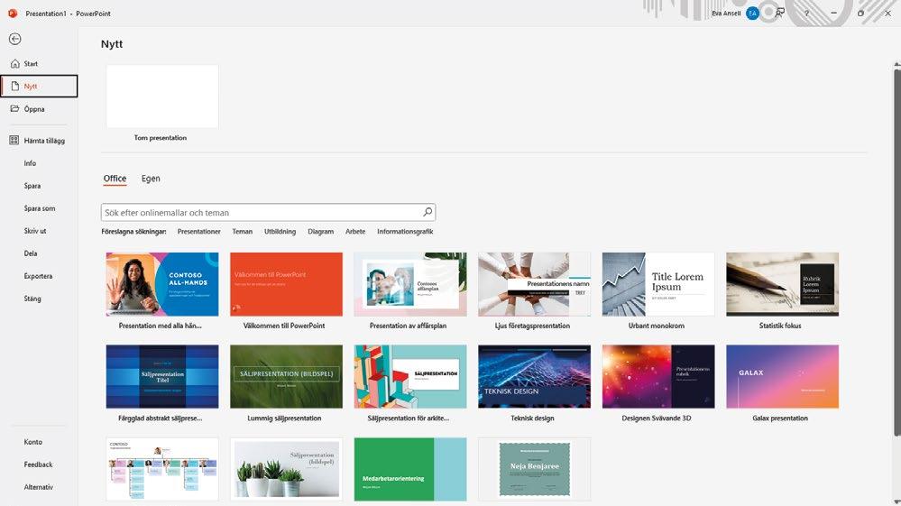The image size is (901, 506).
Task: Select the Neja Benjaree certificate template
Action: tap(535, 469)
